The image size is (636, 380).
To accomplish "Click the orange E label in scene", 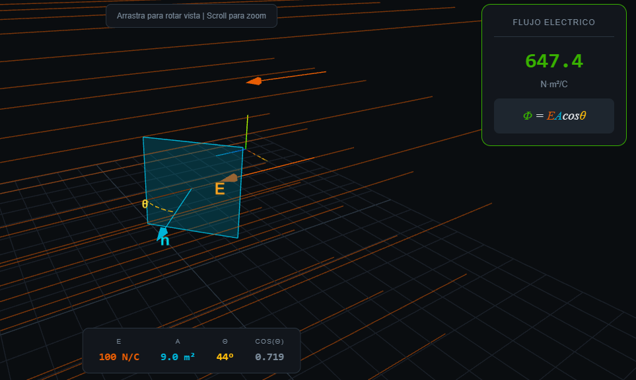I will (x=220, y=190).
